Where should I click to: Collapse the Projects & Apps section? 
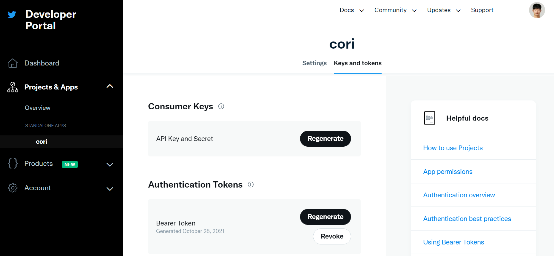tap(110, 86)
